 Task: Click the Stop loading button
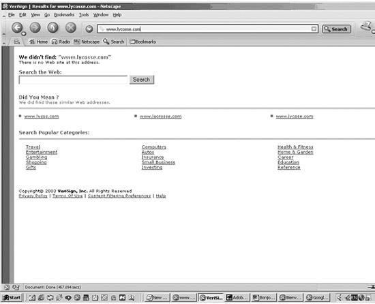pos(71,28)
